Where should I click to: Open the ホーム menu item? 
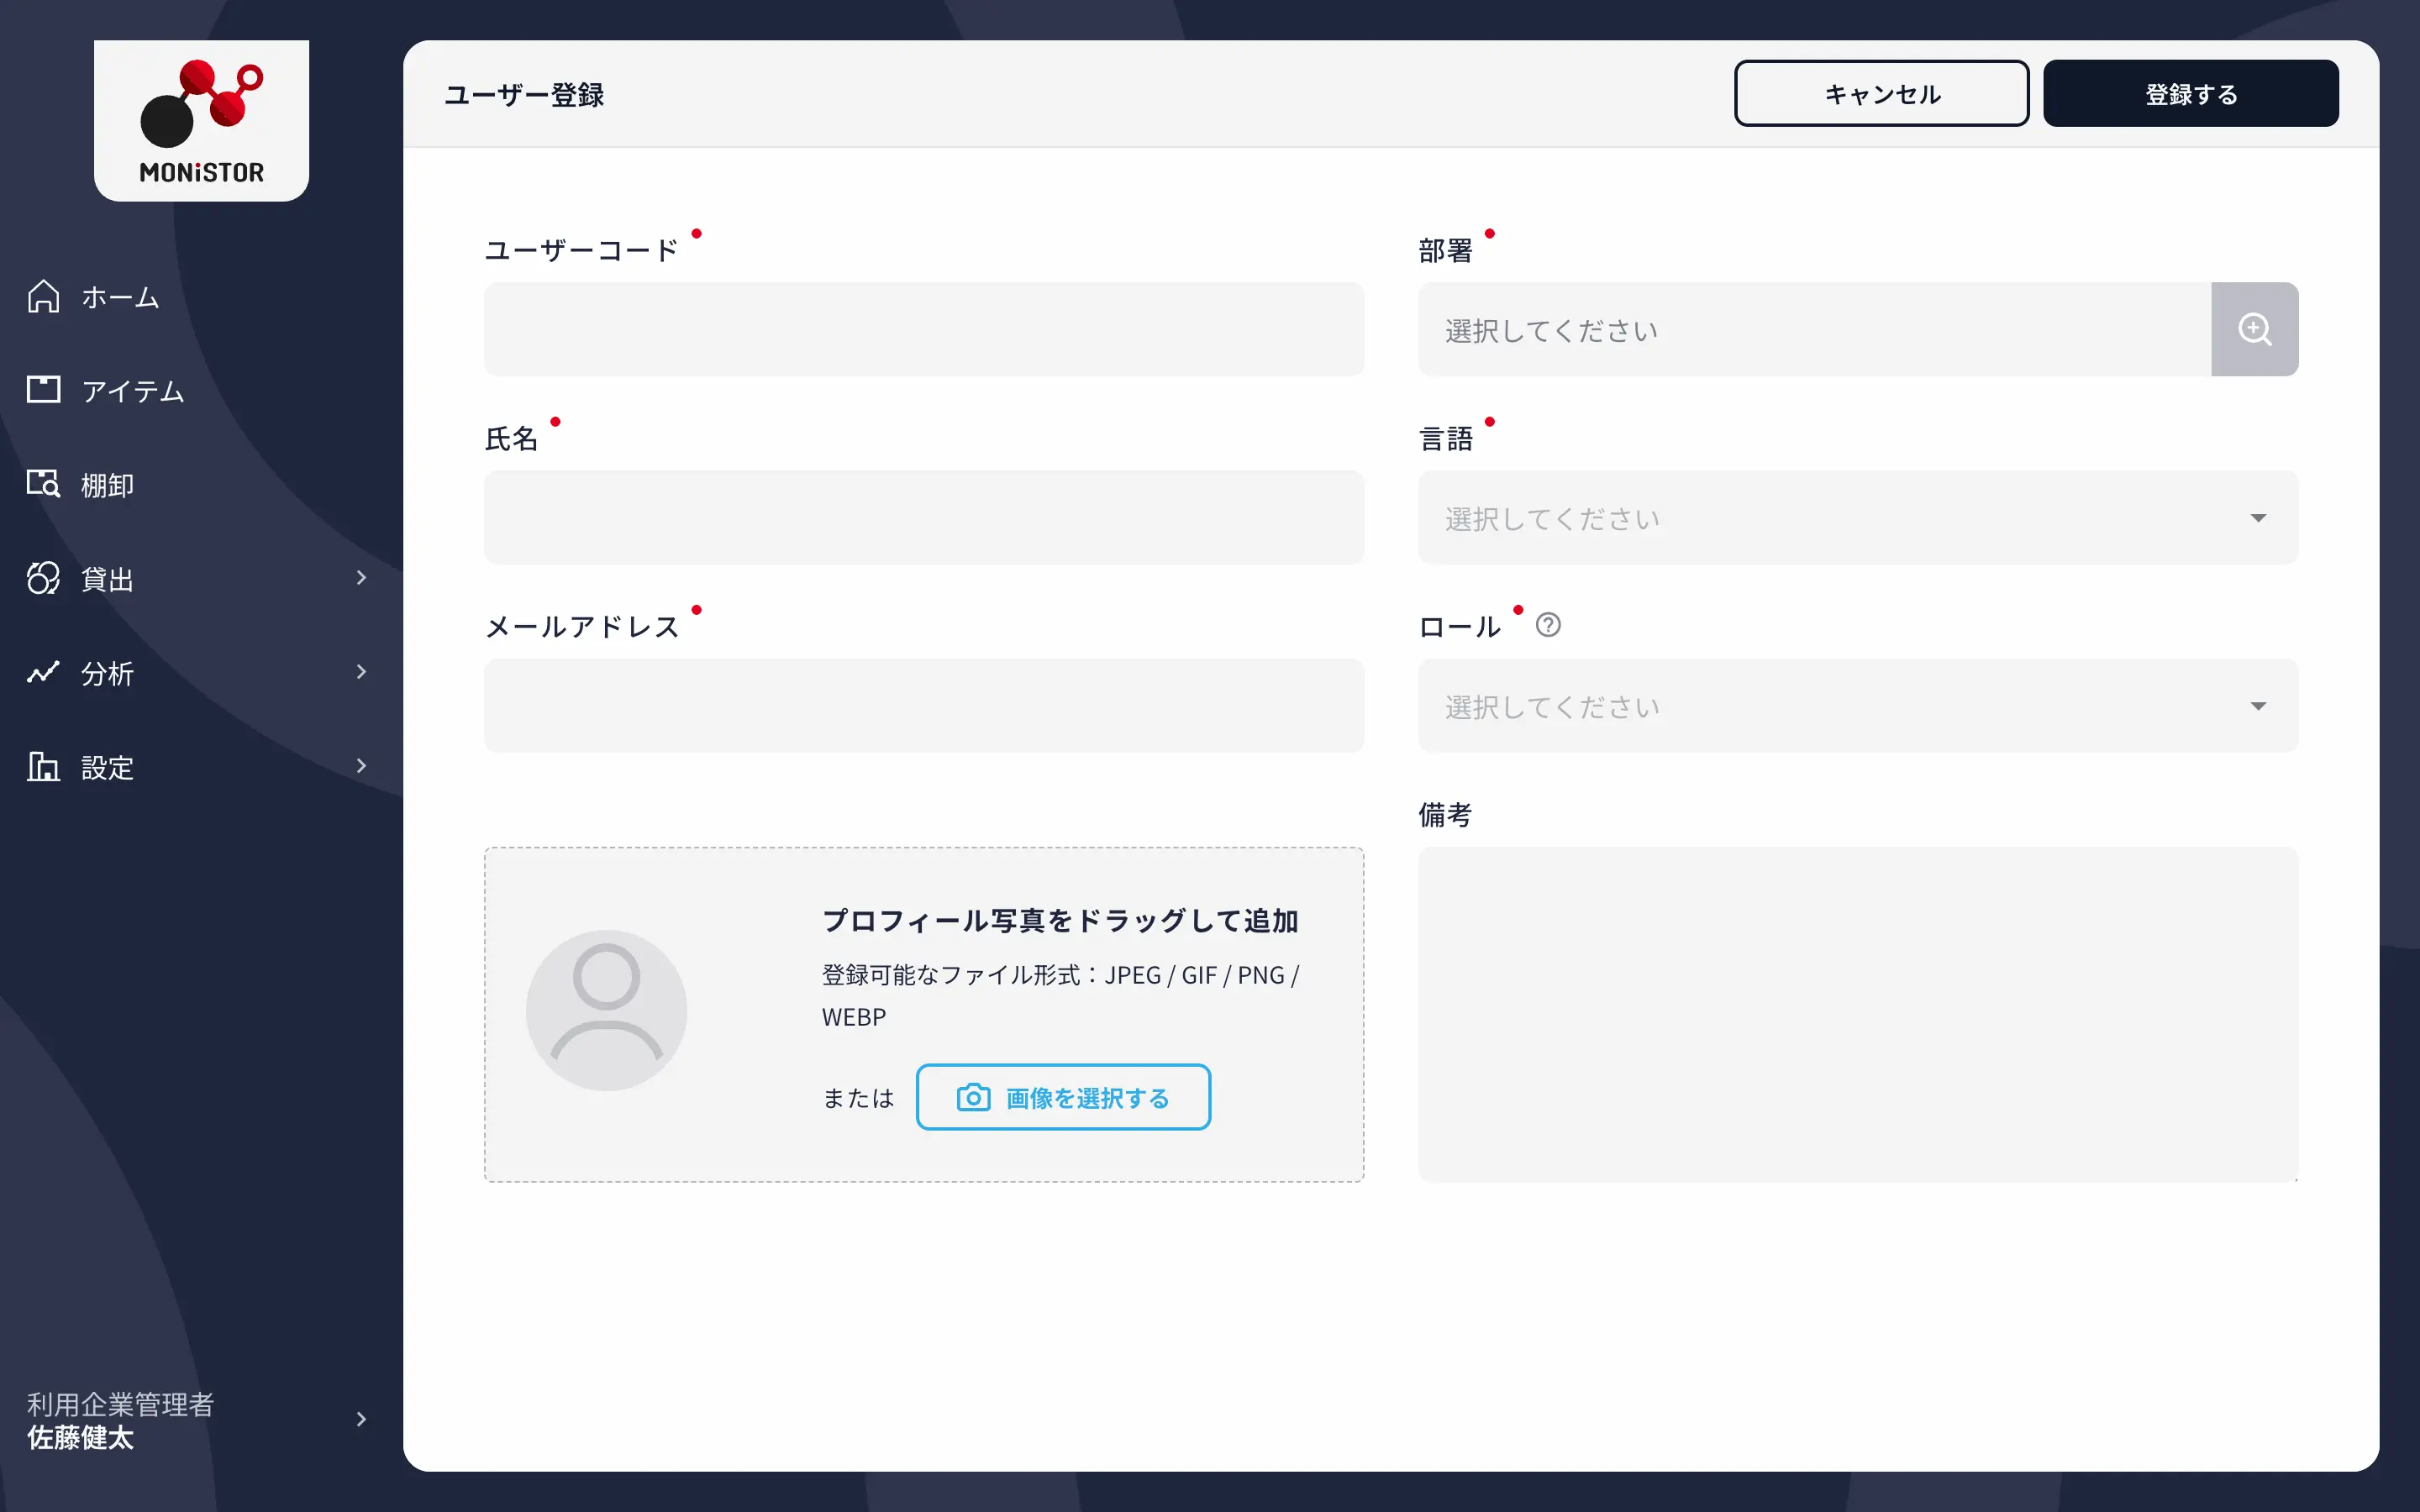[x=201, y=297]
